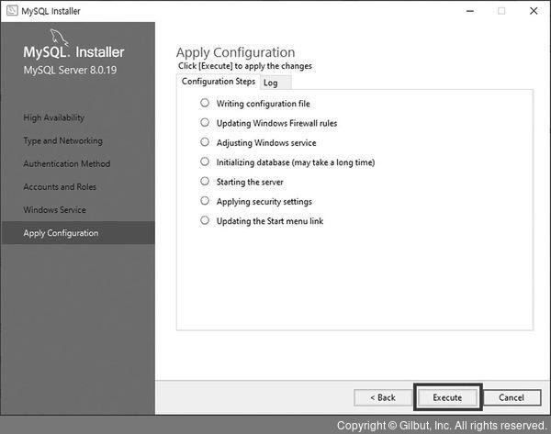Click the 'Writing configuration file' text

264,104
